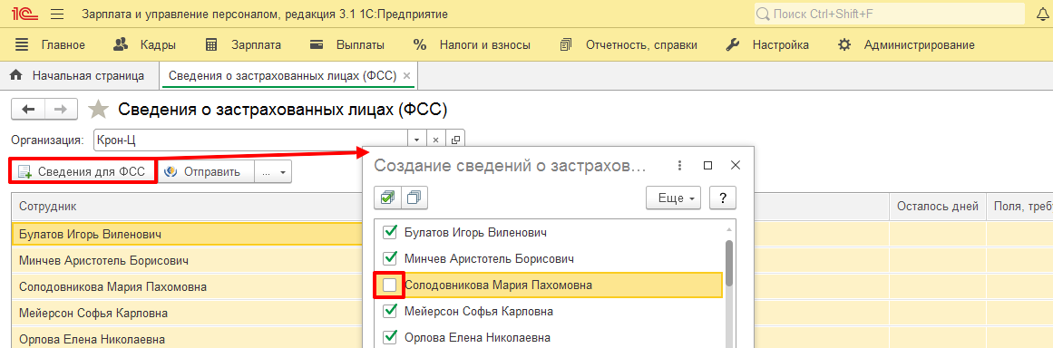The image size is (1053, 348).
Task: Switch to the Начальная страница tab
Action: click(79, 76)
